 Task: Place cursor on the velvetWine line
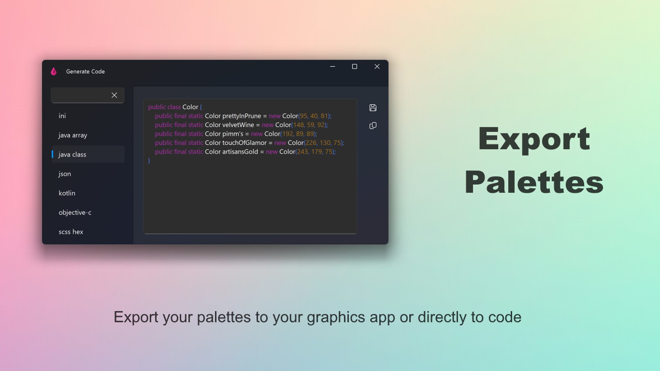click(x=241, y=125)
